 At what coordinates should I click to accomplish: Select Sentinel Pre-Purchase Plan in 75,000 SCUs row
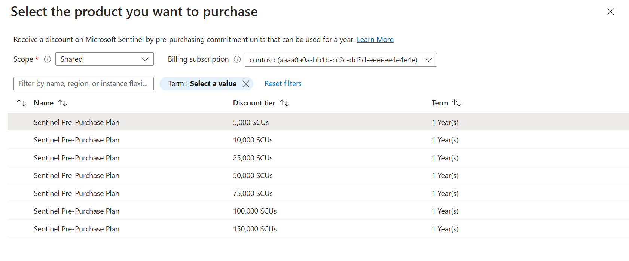(76, 193)
